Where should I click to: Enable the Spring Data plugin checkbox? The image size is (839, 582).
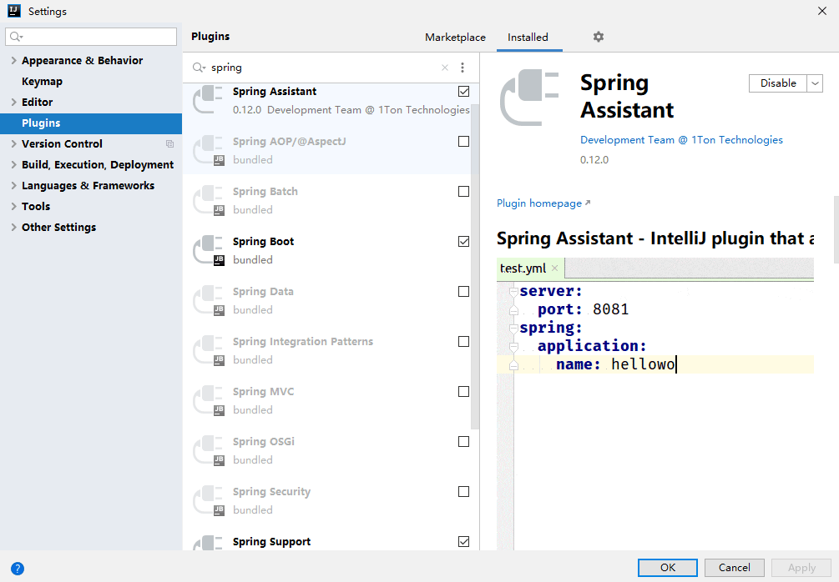pyautogui.click(x=464, y=291)
